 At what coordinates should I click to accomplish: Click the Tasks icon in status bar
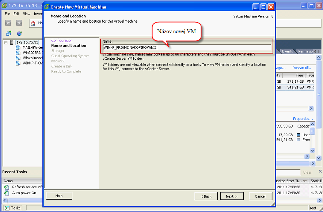pyautogui.click(x=7, y=208)
